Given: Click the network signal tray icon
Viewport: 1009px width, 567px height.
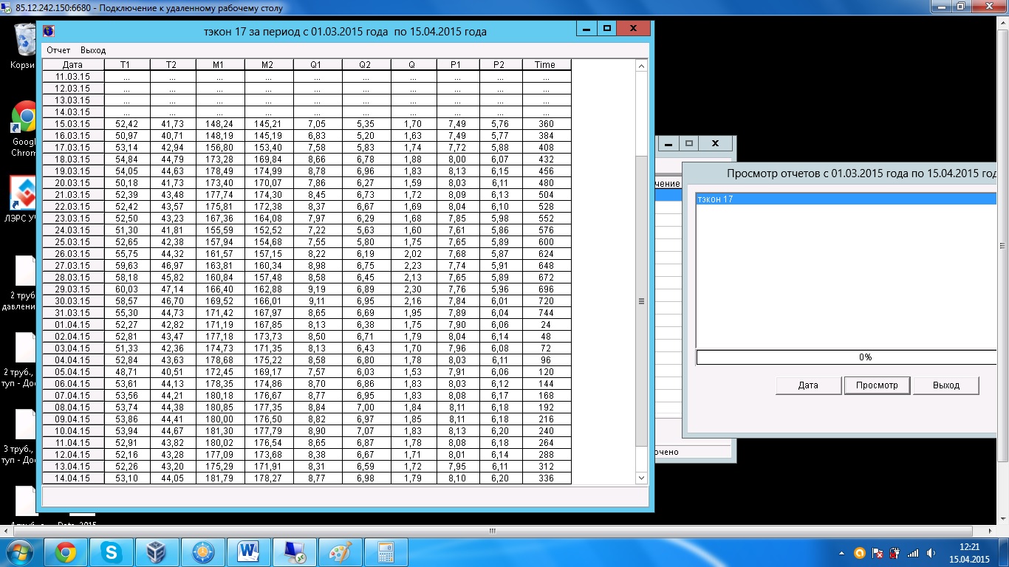Looking at the screenshot, I should click(x=913, y=553).
